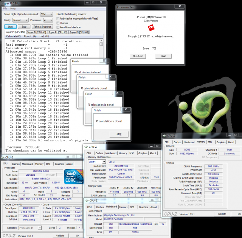Image resolution: width=242 pixels, height=238 pixels.
Task: Click the DRAM Frequency value 800.1 MHz
Action: [x=213, y=167]
